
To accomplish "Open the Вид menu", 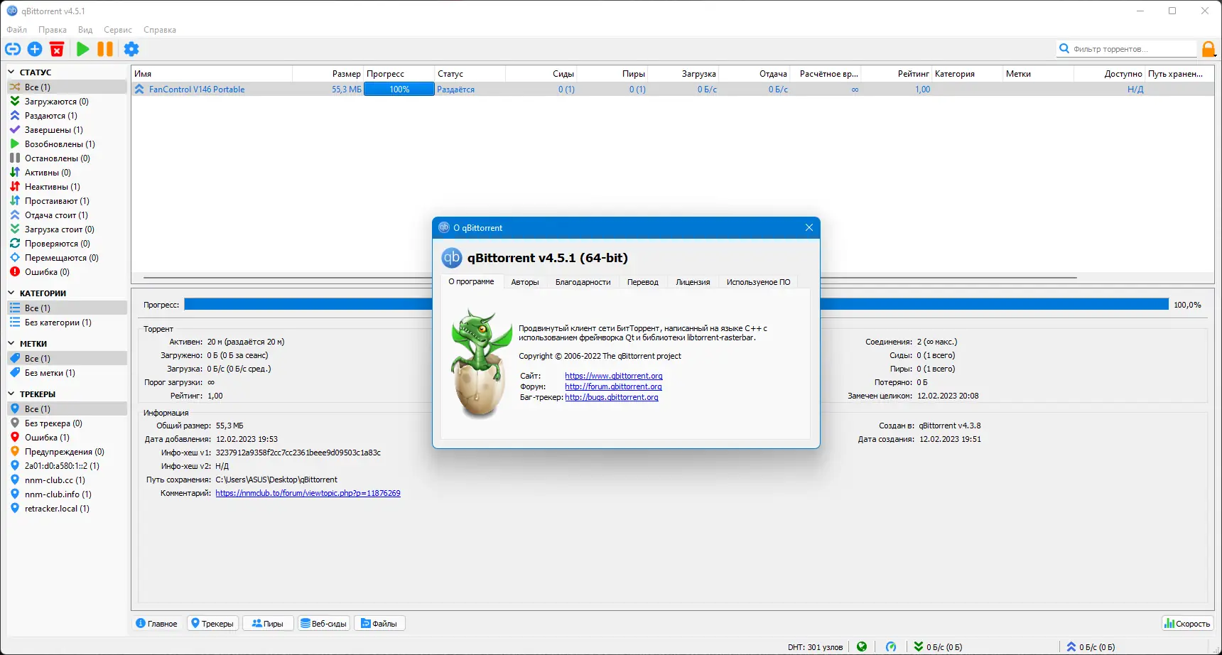I will tap(85, 30).
